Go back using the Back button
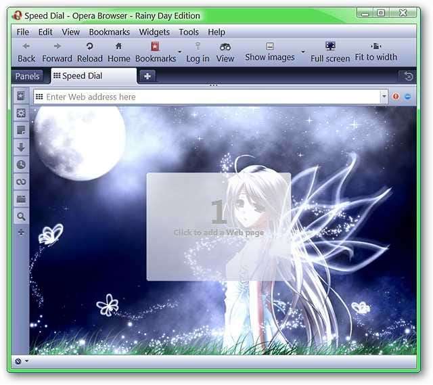This screenshot has height=385, width=433. pyautogui.click(x=26, y=53)
